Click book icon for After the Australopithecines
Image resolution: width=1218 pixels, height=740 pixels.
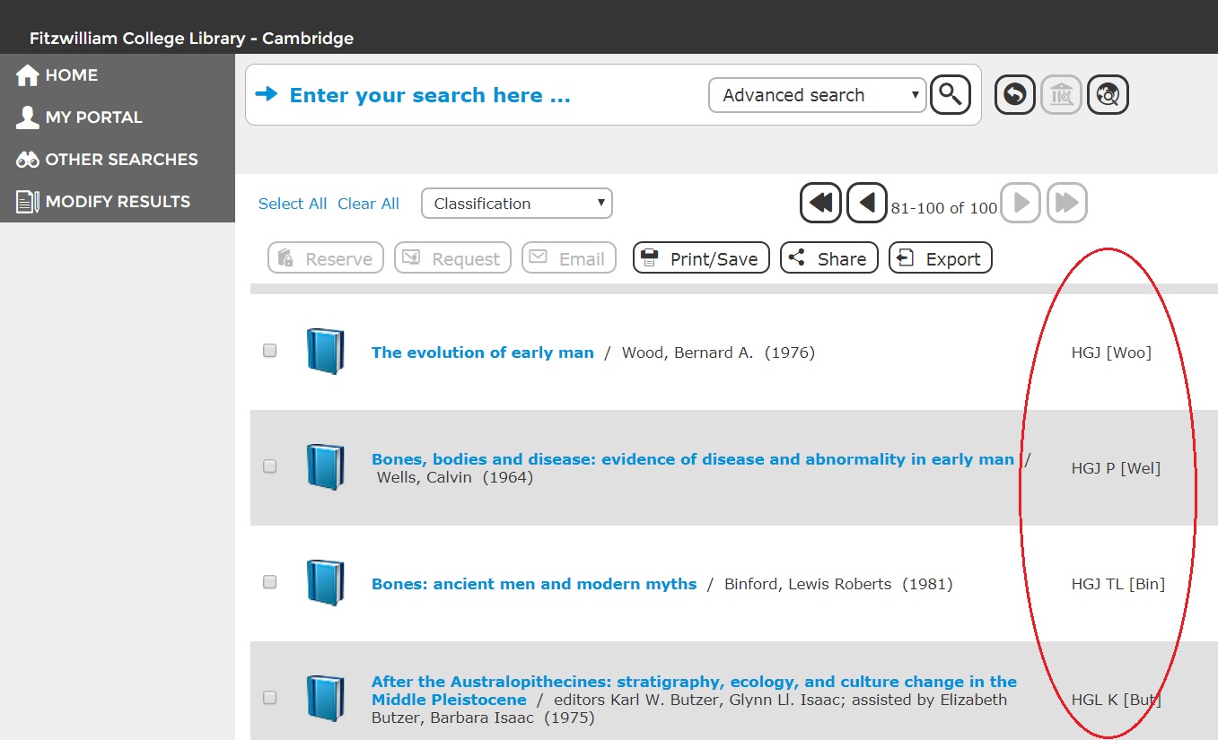coord(325,698)
